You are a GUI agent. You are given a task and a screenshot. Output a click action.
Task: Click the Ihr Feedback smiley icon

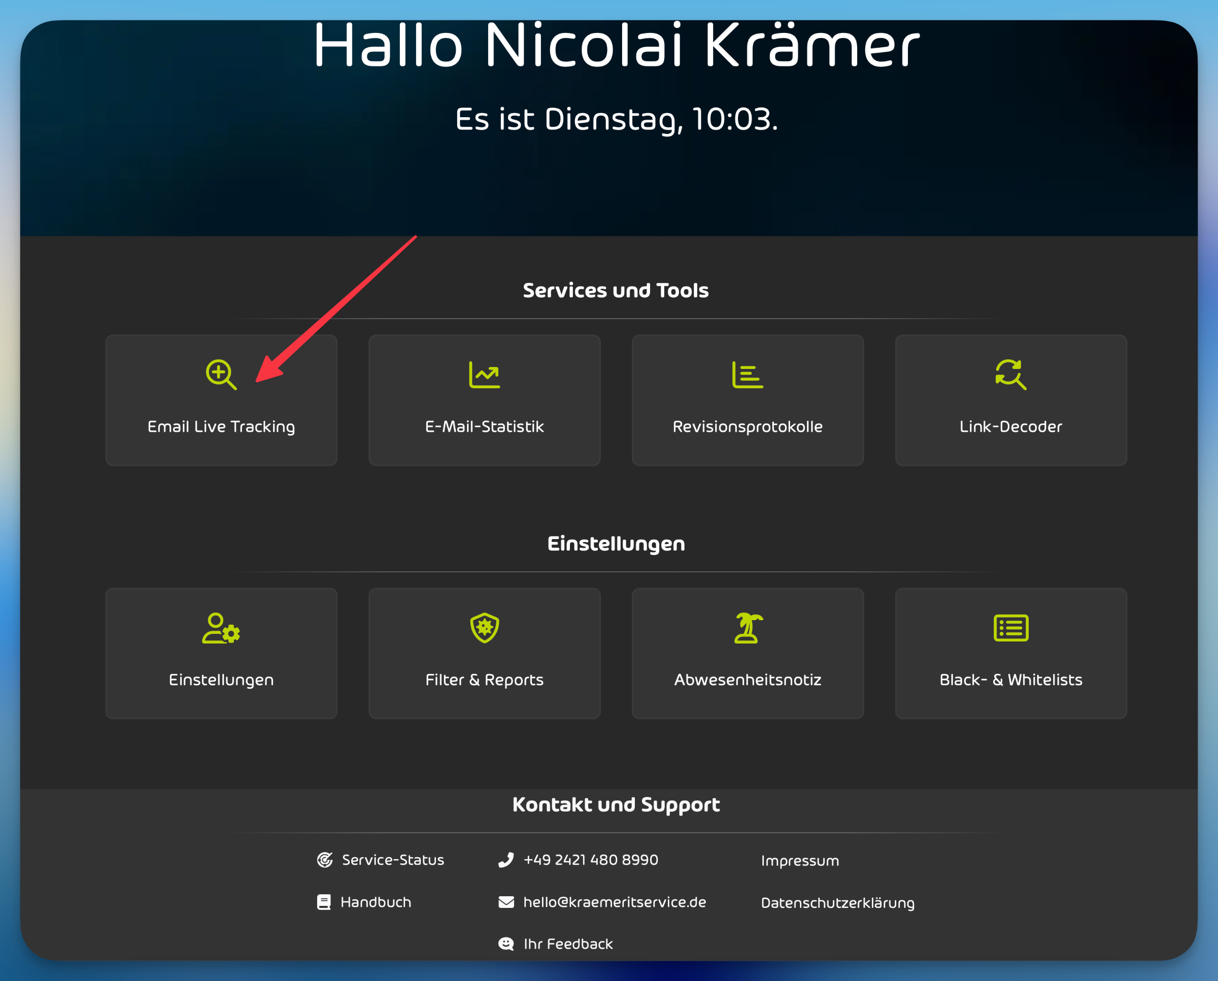pos(505,944)
